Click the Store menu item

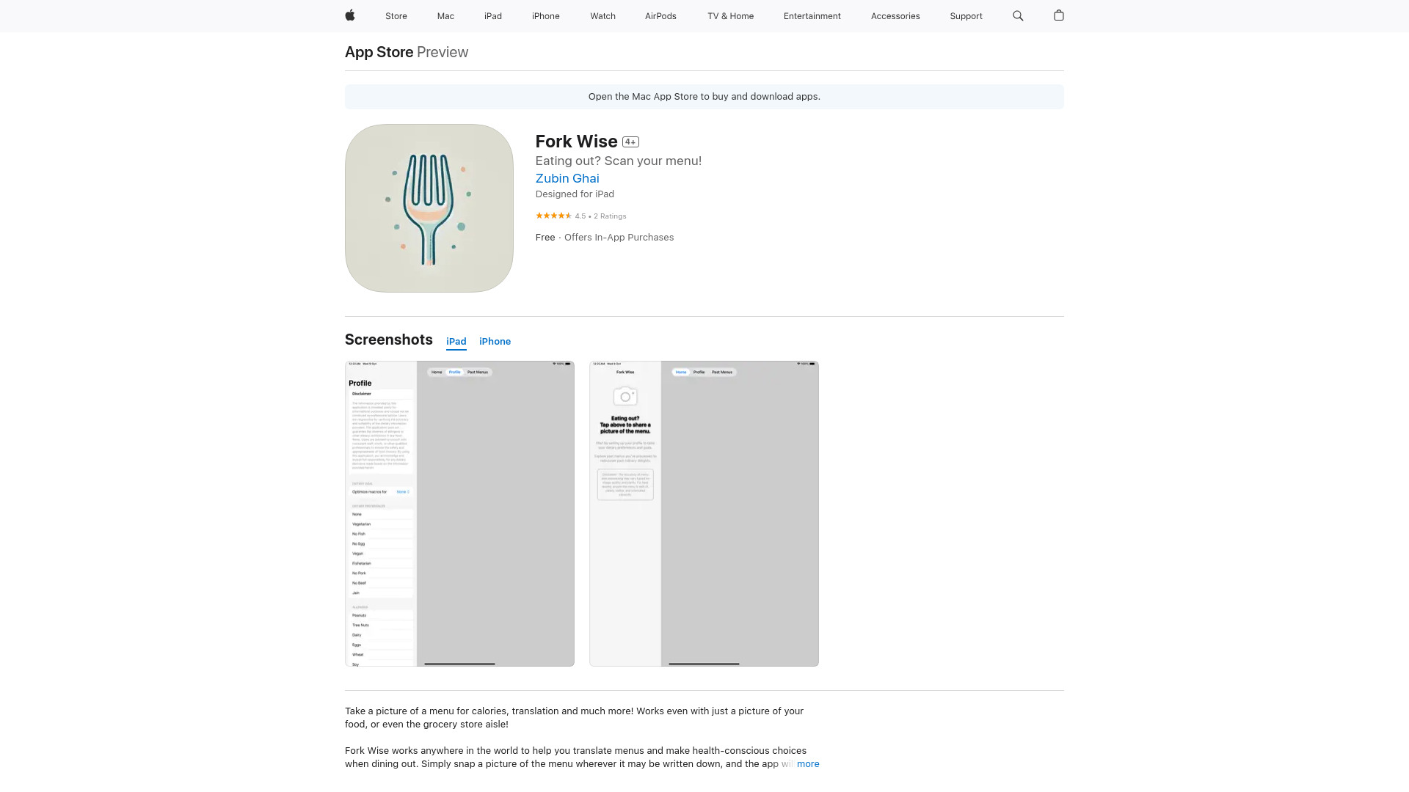tap(396, 15)
